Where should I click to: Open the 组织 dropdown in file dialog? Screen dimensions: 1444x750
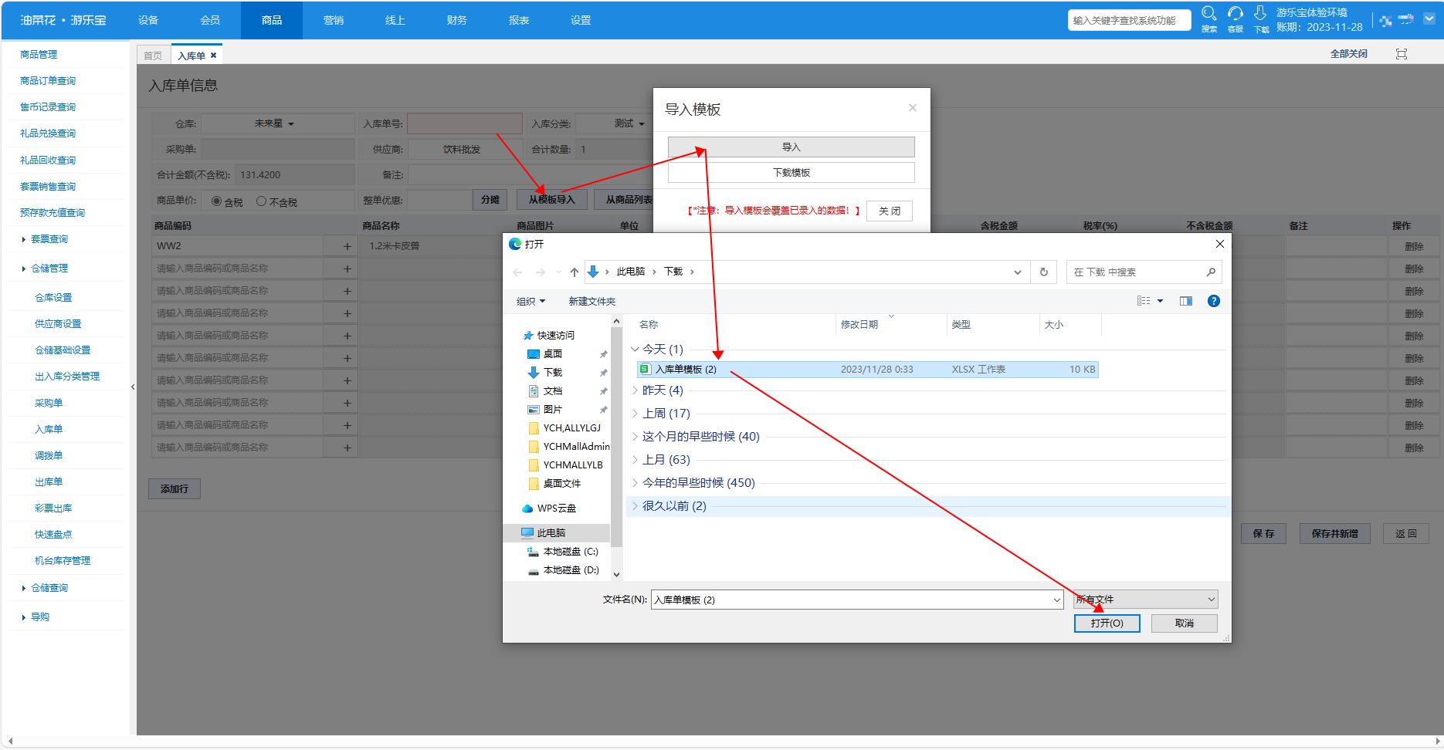pos(530,301)
